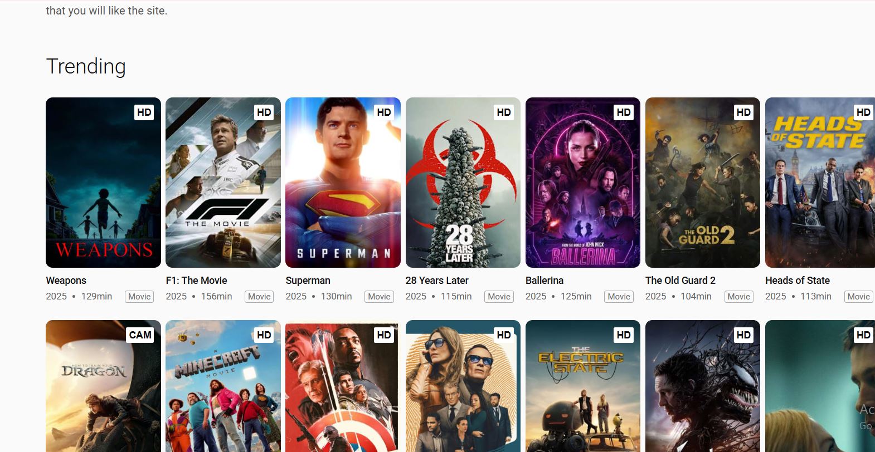Click the F1: The Movie poster
The height and width of the screenshot is (452, 875).
point(223,183)
